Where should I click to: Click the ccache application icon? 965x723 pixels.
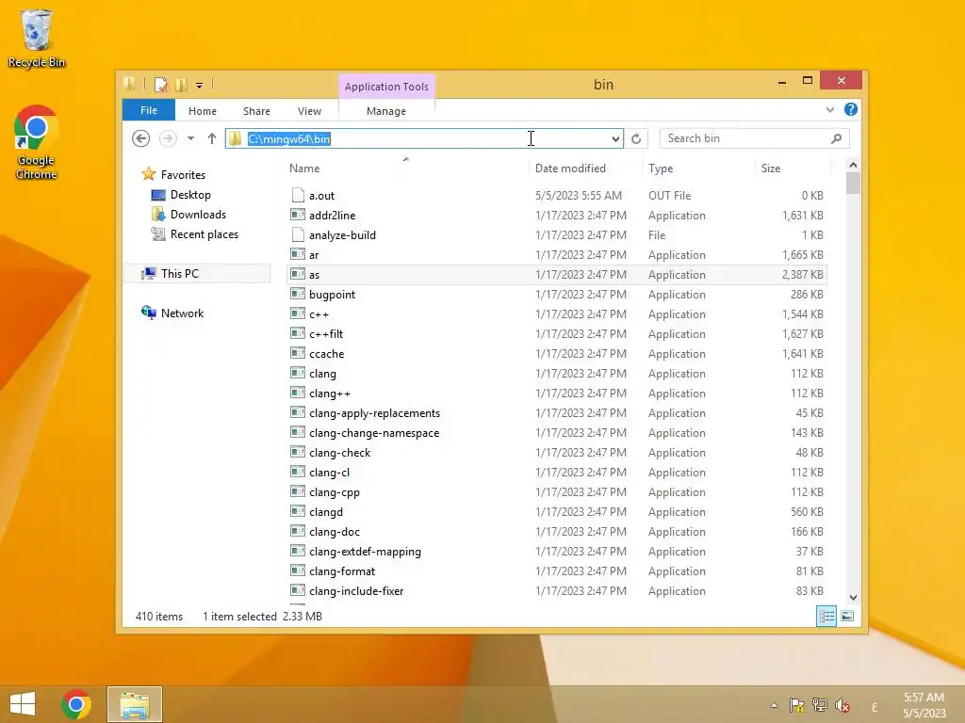pos(298,354)
